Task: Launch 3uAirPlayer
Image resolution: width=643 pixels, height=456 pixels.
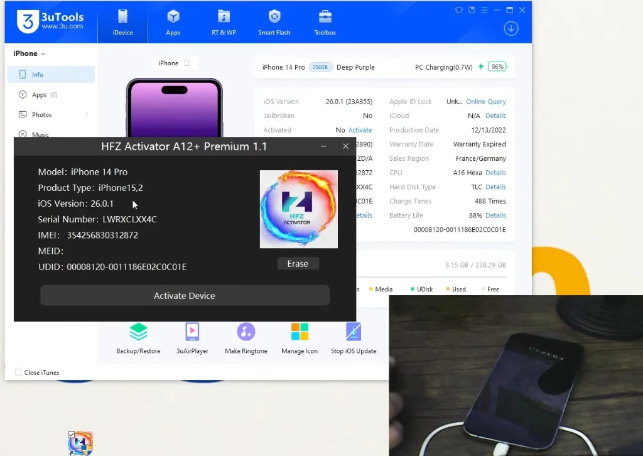Action: (192, 339)
